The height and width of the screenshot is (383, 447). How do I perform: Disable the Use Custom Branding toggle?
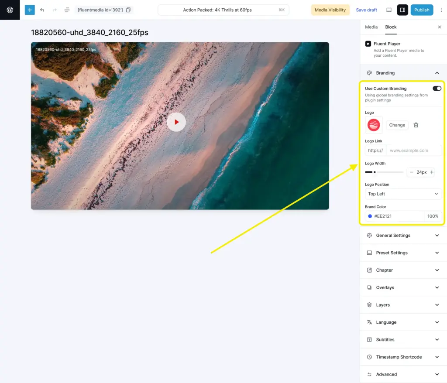[x=437, y=89]
